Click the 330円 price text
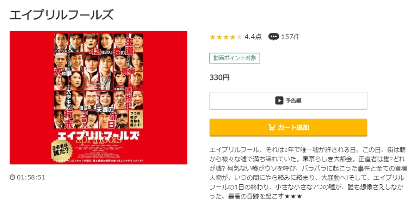The width and height of the screenshot is (414, 215). 219,77
